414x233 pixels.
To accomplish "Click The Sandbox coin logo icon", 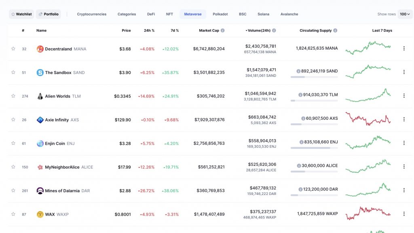I will (x=40, y=72).
